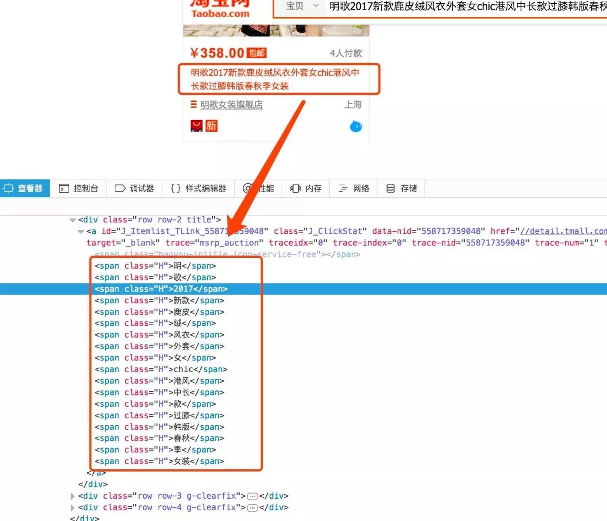This screenshot has height=521, width=607.
Task: Open the 存储 storage tab
Action: coord(401,188)
